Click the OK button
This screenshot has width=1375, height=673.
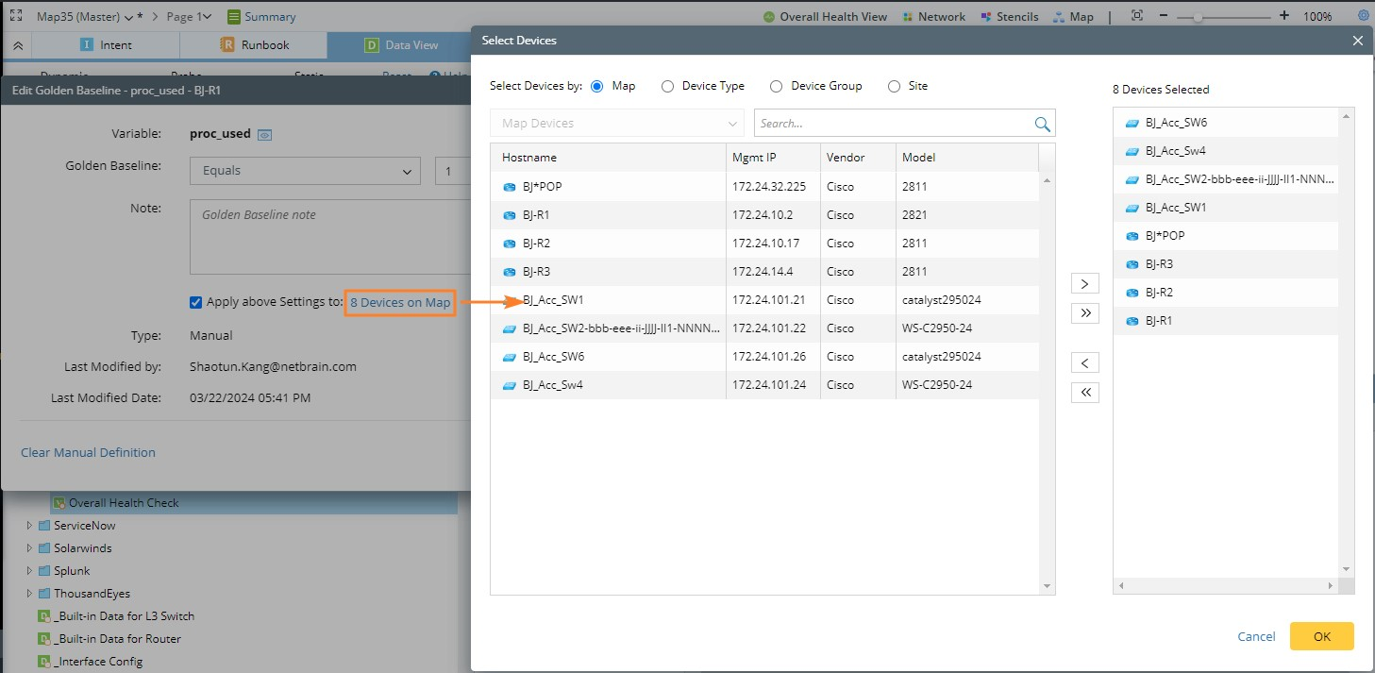(x=1321, y=636)
